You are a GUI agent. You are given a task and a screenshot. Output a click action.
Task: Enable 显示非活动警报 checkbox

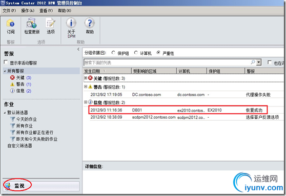tap(6, 62)
